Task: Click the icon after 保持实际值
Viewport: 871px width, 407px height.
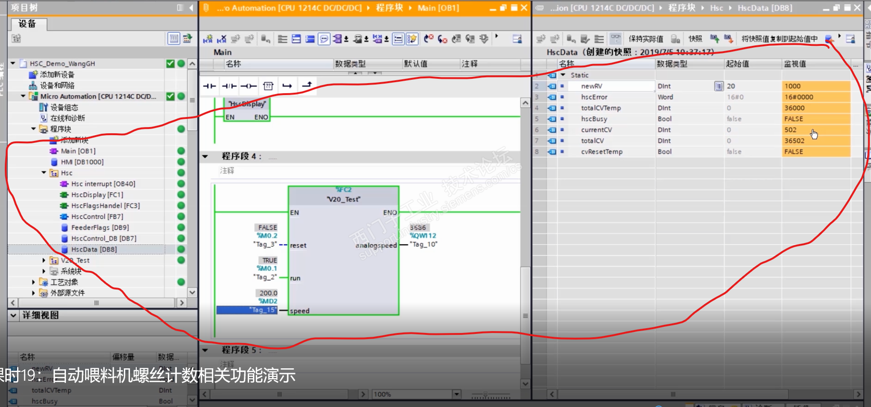Action: [675, 39]
